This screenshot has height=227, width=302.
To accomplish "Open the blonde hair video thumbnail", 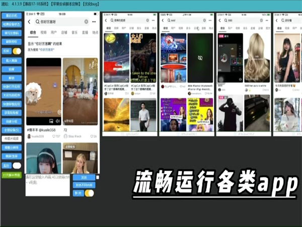I will tap(257, 58).
